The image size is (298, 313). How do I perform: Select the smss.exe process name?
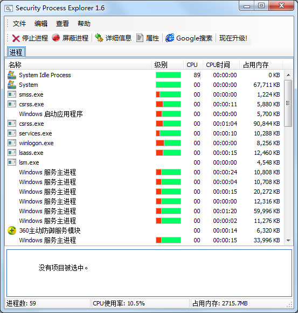click(31, 94)
